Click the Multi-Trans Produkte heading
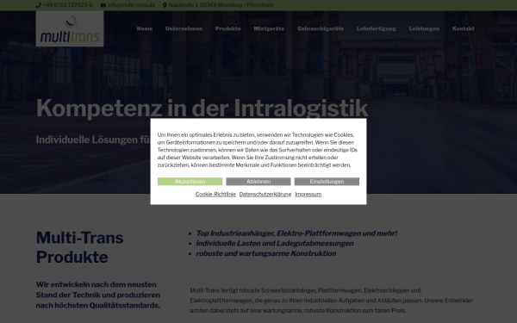The image size is (517, 323). [x=80, y=247]
